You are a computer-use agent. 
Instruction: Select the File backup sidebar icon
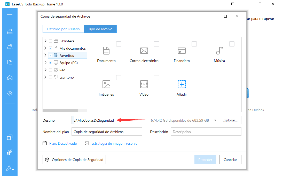[x=10, y=63]
